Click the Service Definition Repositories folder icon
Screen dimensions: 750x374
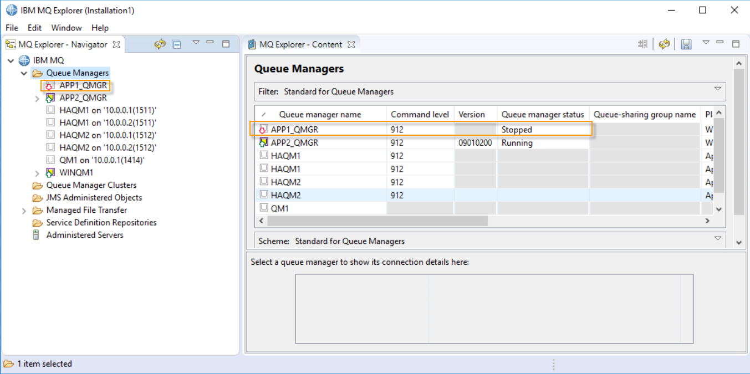coord(38,223)
